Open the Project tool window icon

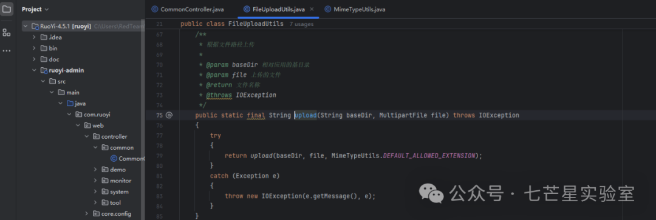coord(6,8)
